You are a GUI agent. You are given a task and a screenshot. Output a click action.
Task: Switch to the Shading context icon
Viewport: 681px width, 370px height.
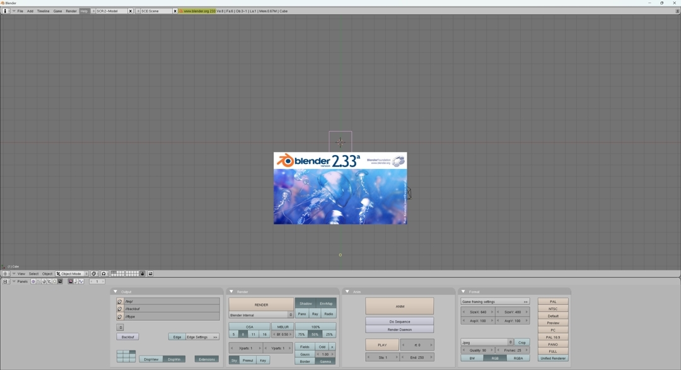tap(44, 281)
